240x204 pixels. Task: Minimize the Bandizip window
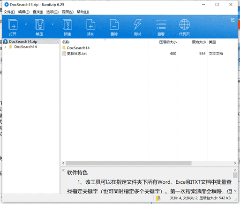coord(203,5)
